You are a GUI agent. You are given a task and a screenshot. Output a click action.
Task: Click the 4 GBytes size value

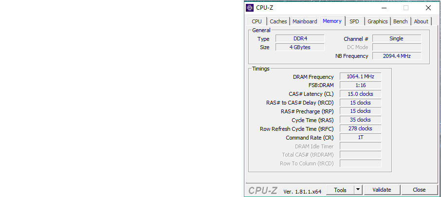pyautogui.click(x=300, y=47)
